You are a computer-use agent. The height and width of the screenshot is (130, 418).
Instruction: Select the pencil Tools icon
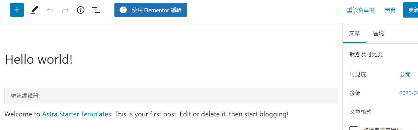click(x=35, y=10)
